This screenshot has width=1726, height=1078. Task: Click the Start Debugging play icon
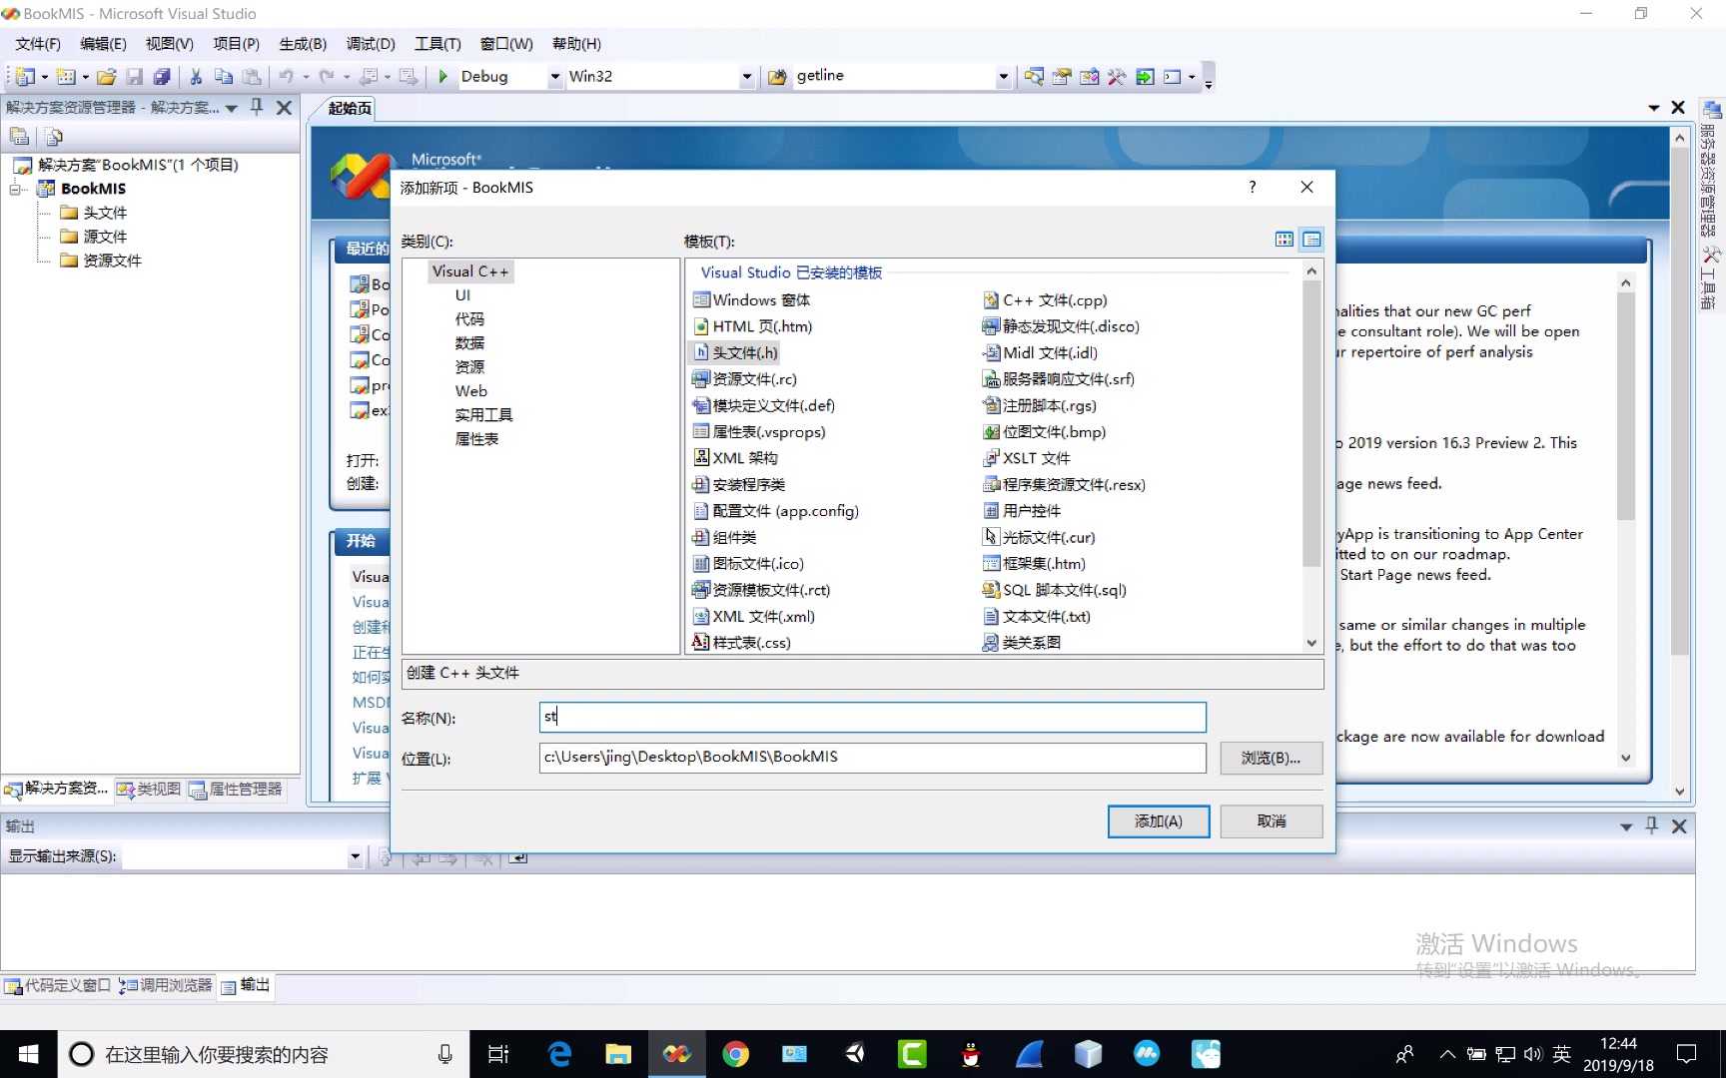click(443, 77)
